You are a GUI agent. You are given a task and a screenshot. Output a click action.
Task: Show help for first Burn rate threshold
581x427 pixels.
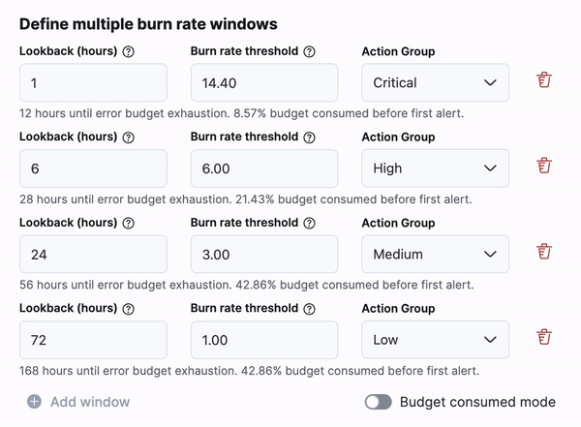[x=309, y=51]
